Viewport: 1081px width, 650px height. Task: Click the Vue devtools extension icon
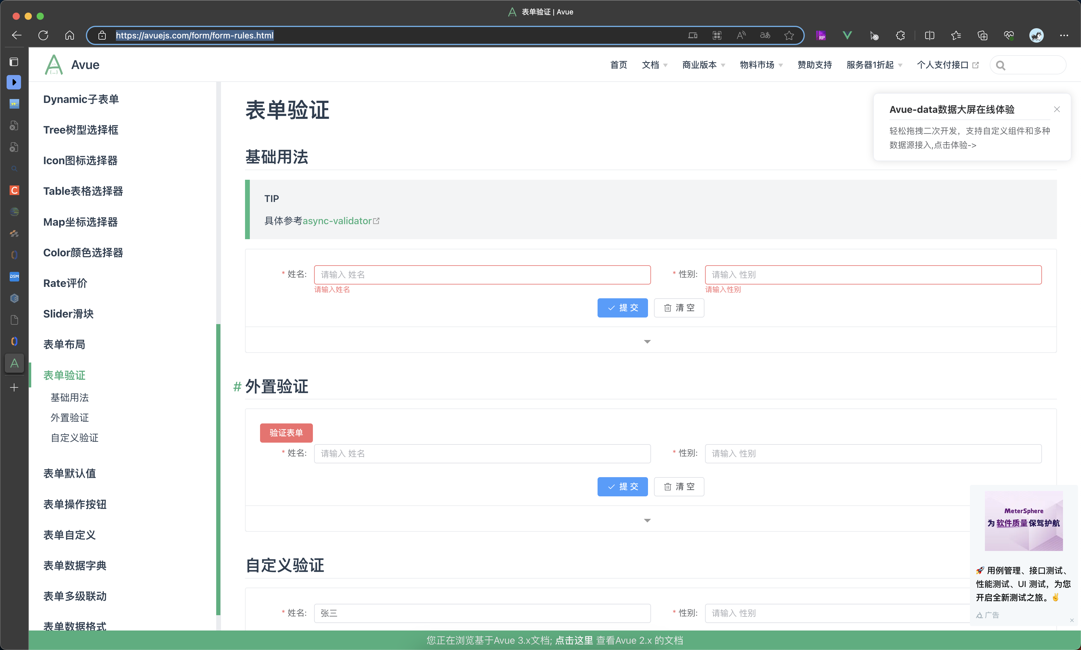pyautogui.click(x=847, y=35)
